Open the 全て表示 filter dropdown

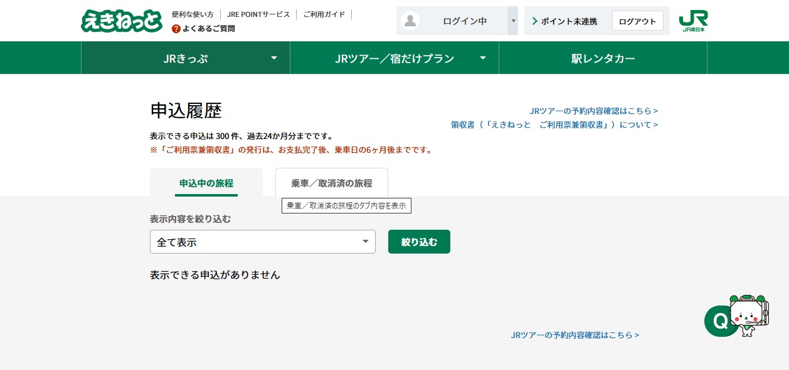pyautogui.click(x=262, y=242)
